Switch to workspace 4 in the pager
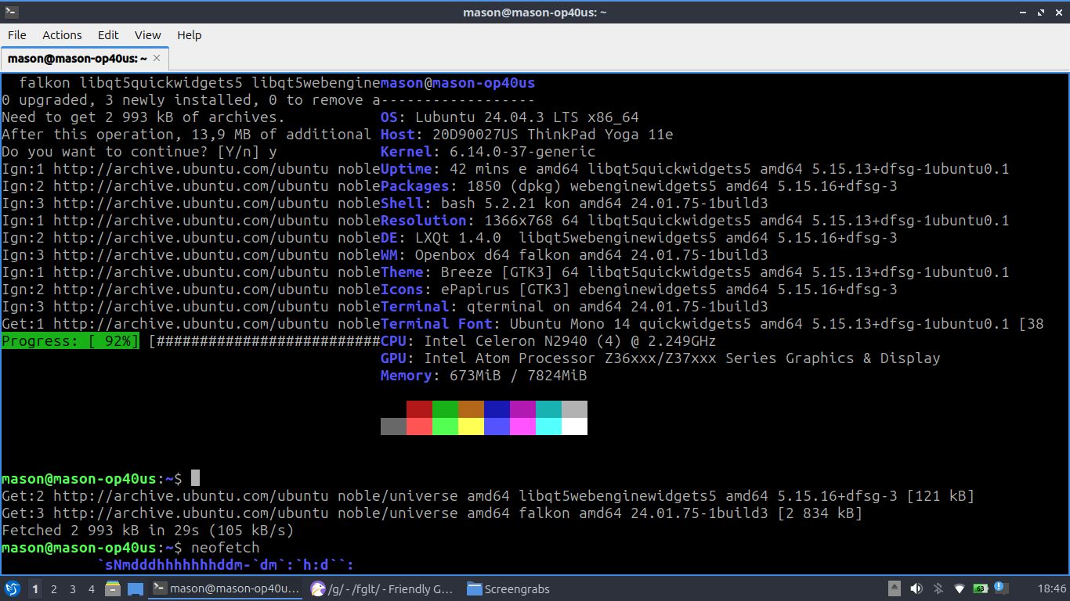This screenshot has width=1070, height=601. 92,588
